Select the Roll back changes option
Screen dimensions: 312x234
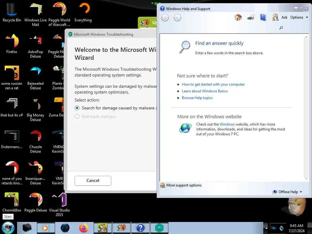pyautogui.click(x=77, y=117)
